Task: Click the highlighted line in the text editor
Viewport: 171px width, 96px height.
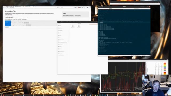Action: click(x=124, y=22)
